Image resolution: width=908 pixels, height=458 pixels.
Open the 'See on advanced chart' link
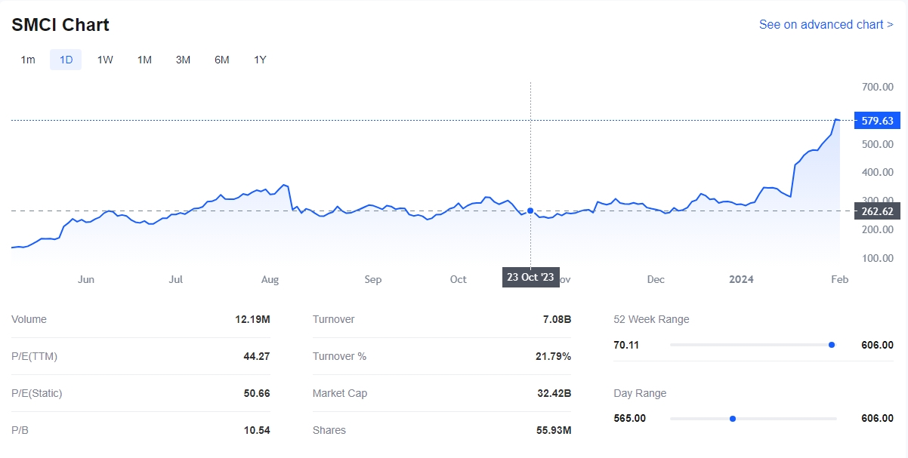(x=826, y=25)
